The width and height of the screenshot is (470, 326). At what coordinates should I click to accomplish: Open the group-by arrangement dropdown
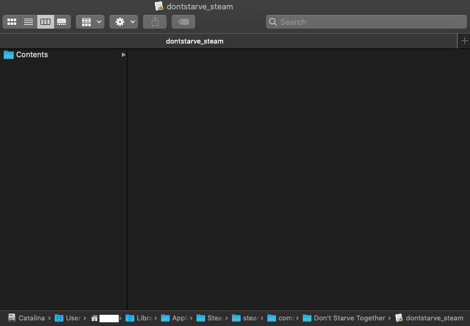pyautogui.click(x=90, y=22)
